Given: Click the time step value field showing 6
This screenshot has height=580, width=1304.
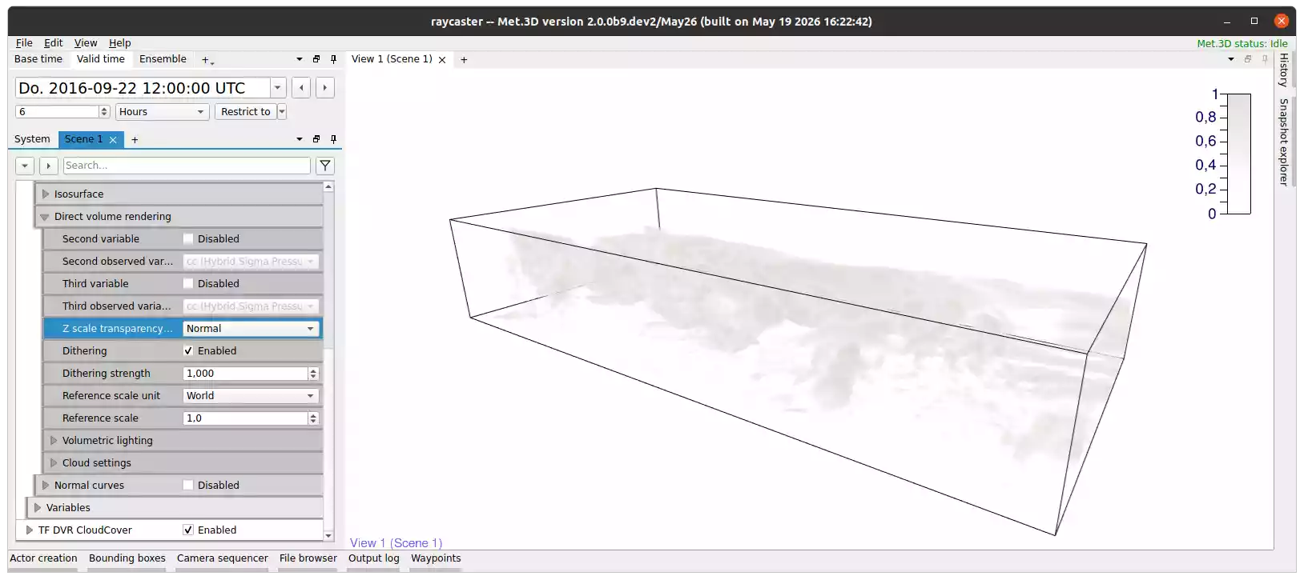Looking at the screenshot, I should click(x=57, y=112).
